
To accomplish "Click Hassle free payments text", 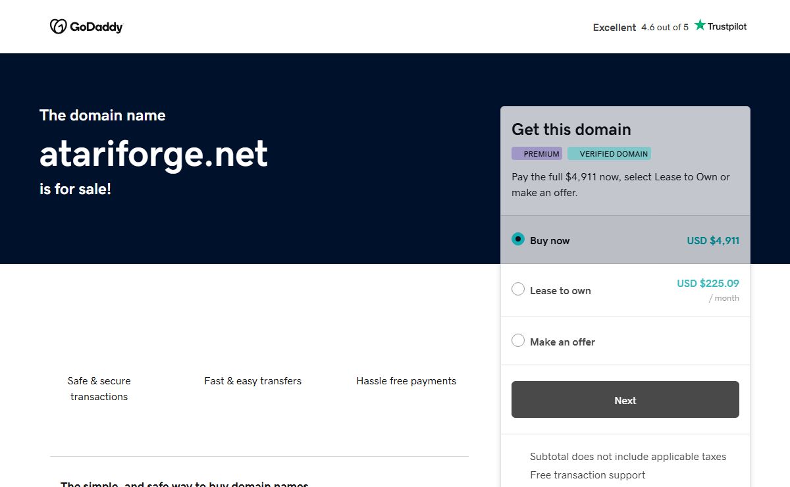I will 406,380.
